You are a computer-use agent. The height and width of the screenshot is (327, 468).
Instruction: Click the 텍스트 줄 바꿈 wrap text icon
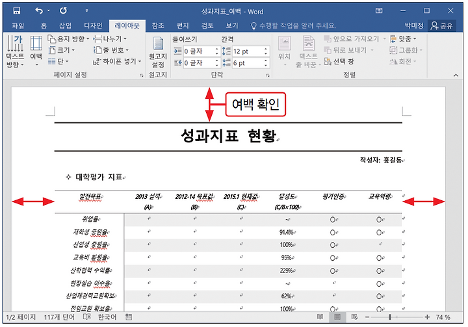coord(308,51)
